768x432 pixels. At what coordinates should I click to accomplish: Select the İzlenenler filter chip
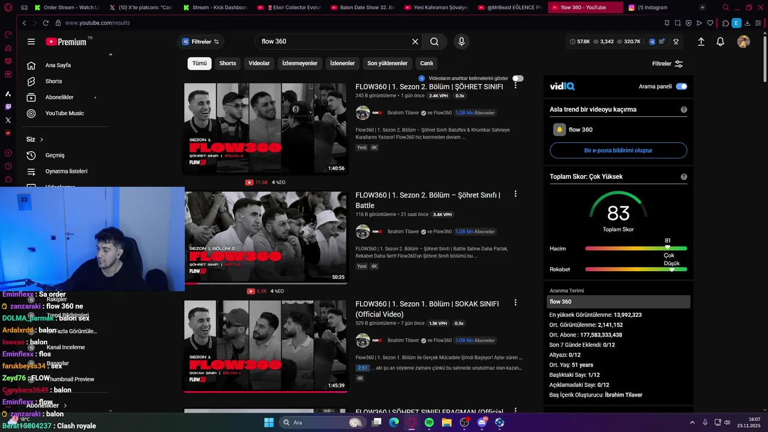(342, 63)
